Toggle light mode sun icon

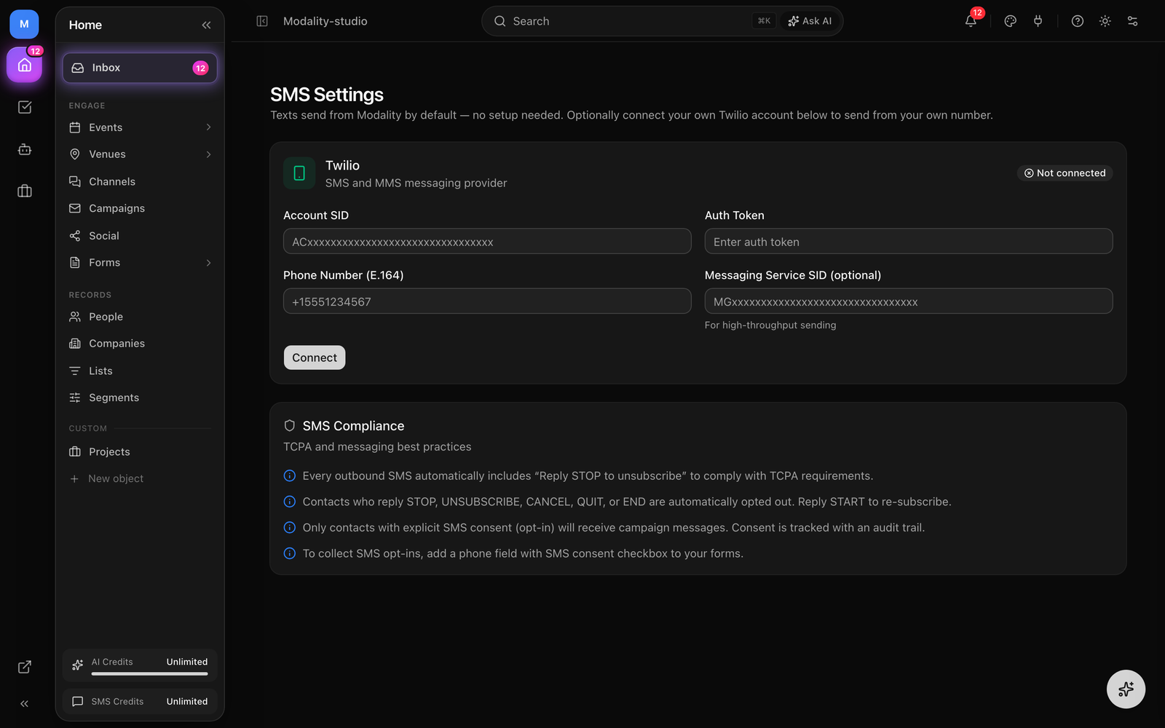tap(1105, 21)
